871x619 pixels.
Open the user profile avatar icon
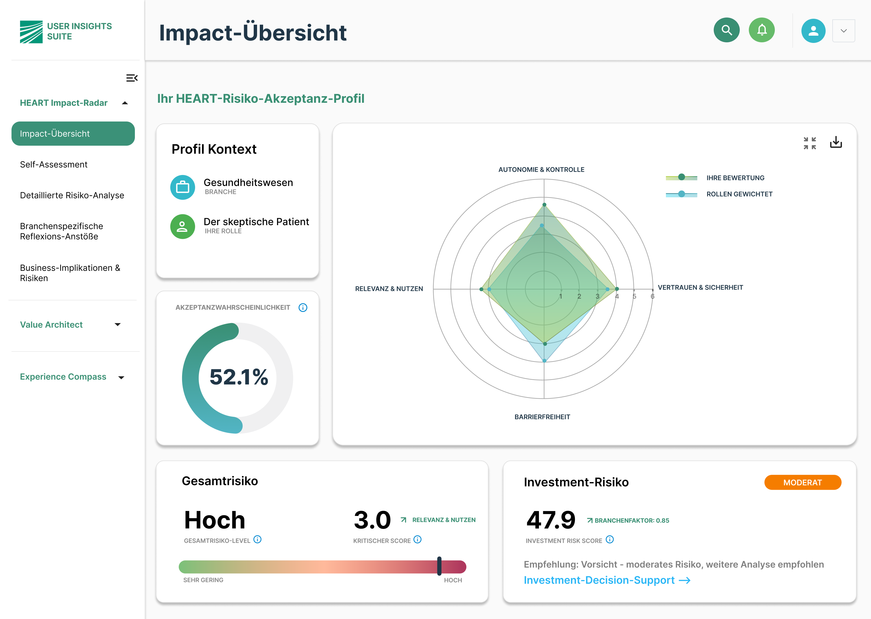coord(813,31)
